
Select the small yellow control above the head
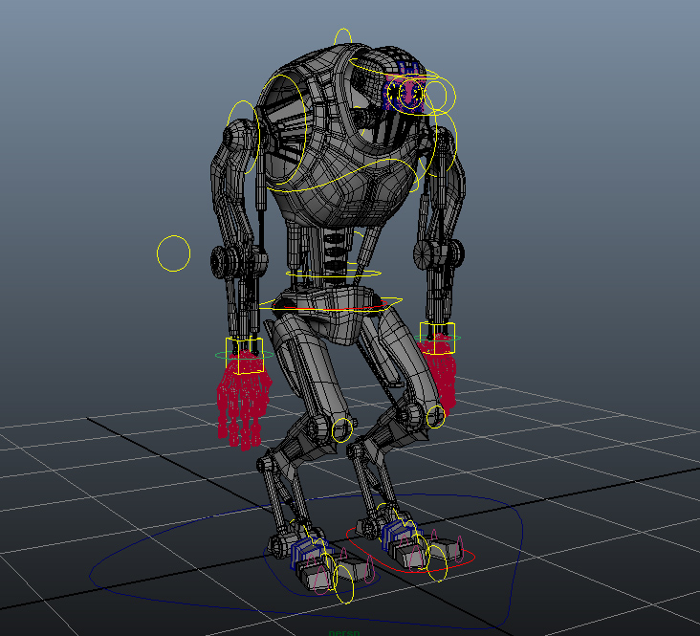342,35
